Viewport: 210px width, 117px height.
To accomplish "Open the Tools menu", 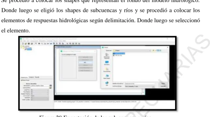I will click(x=60, y=41).
